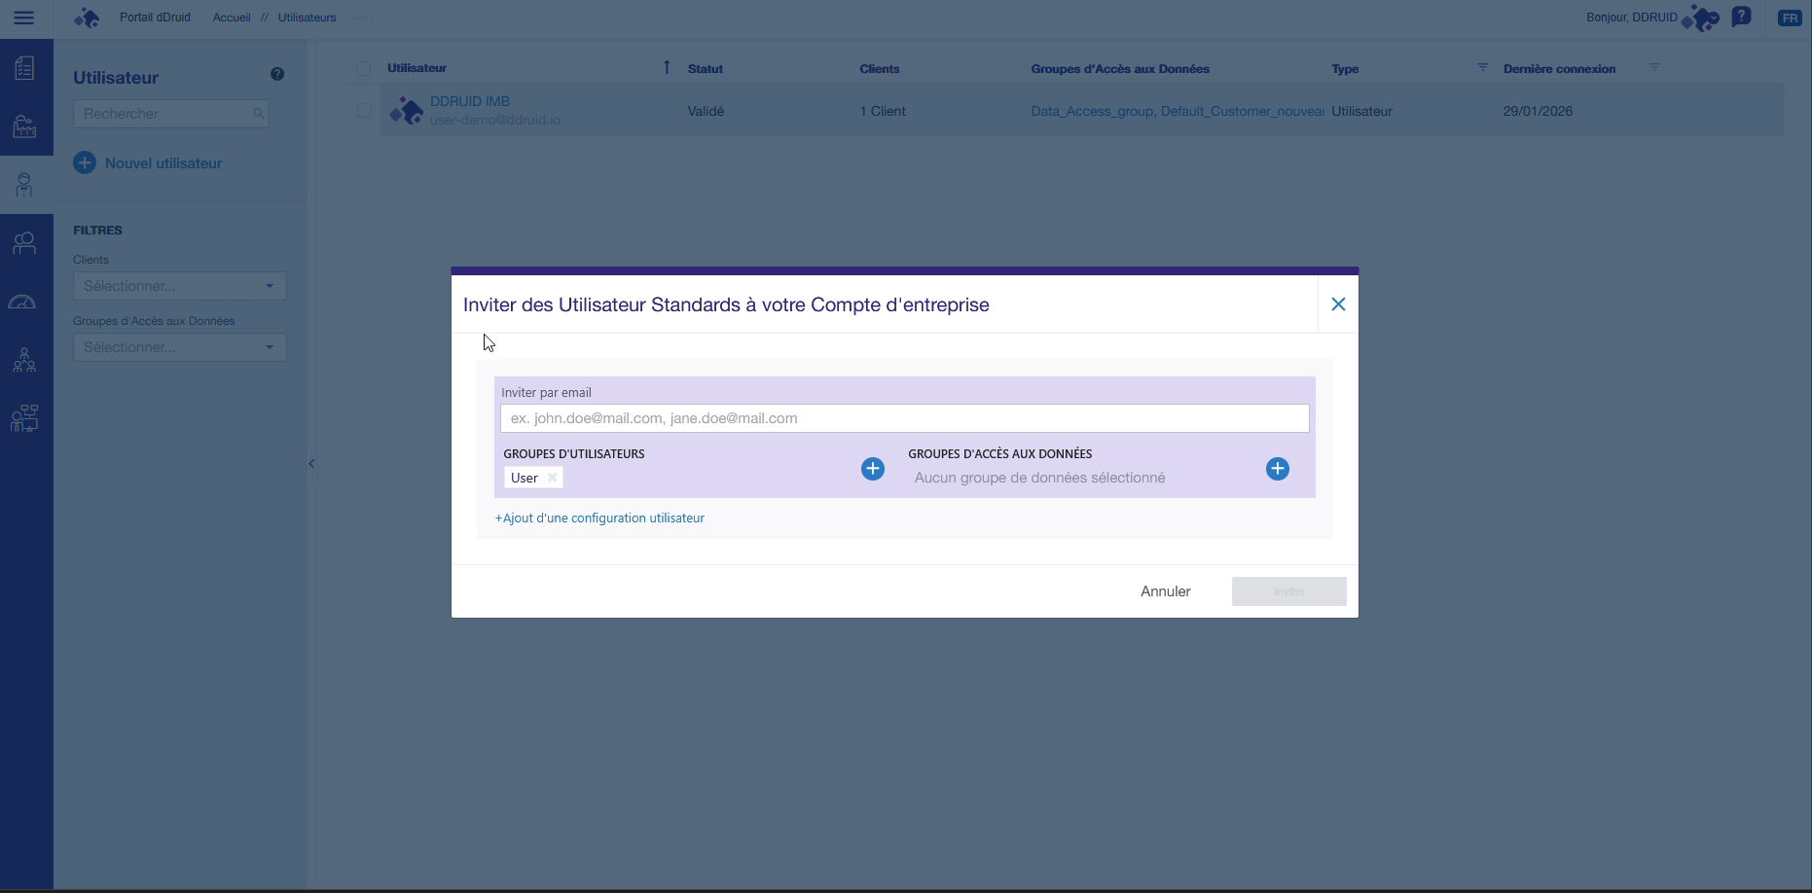Image resolution: width=1812 pixels, height=893 pixels.
Task: Click user-demo@ddruid.io email text
Action: (x=495, y=121)
